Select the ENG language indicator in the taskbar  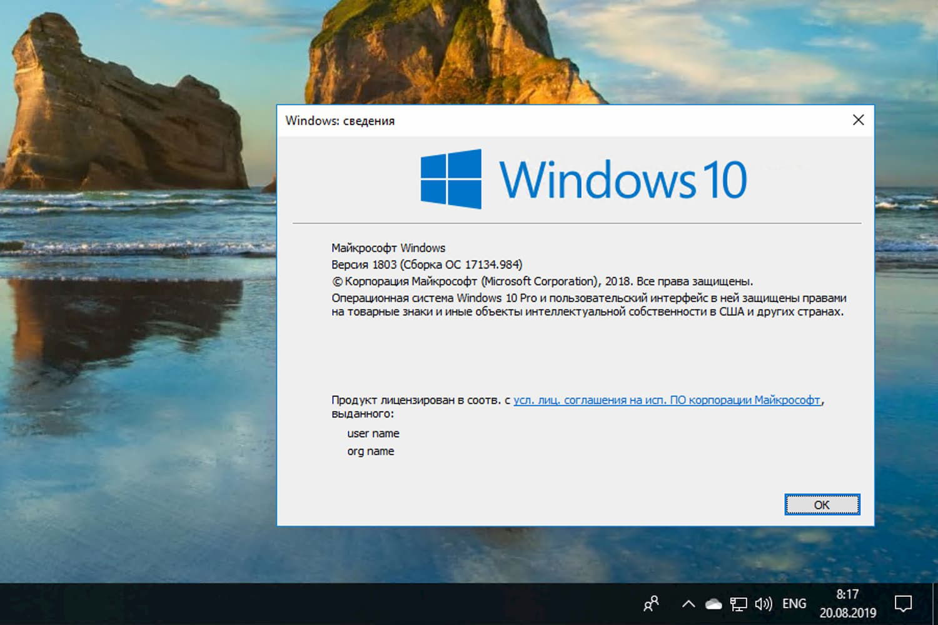[794, 604]
